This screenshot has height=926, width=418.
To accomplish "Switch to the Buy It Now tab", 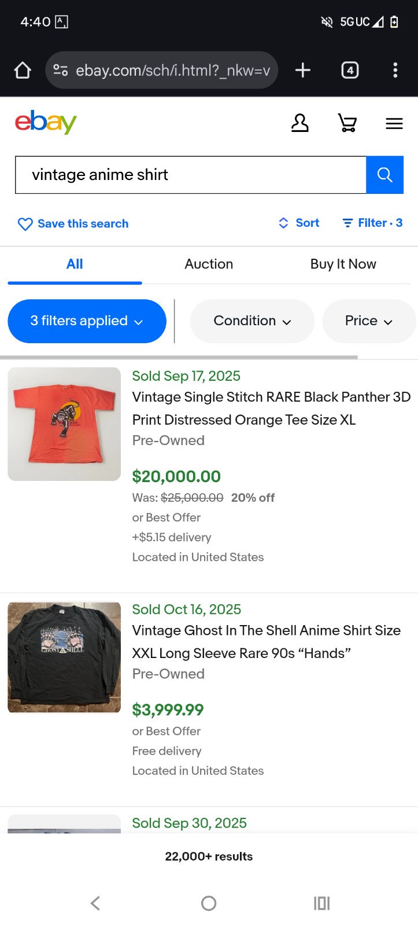I will click(343, 264).
